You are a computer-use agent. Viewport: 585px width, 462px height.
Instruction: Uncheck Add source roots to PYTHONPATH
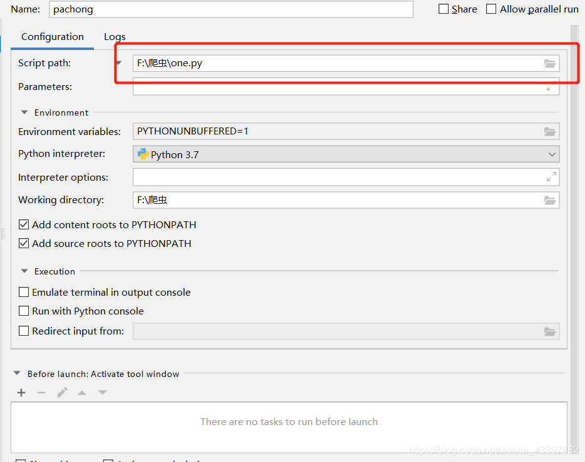coord(24,243)
